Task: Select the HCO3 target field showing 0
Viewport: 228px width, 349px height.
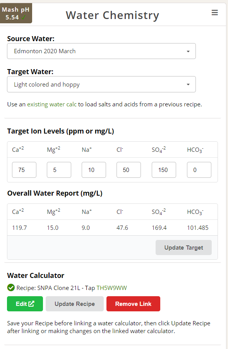Action: pos(199,170)
